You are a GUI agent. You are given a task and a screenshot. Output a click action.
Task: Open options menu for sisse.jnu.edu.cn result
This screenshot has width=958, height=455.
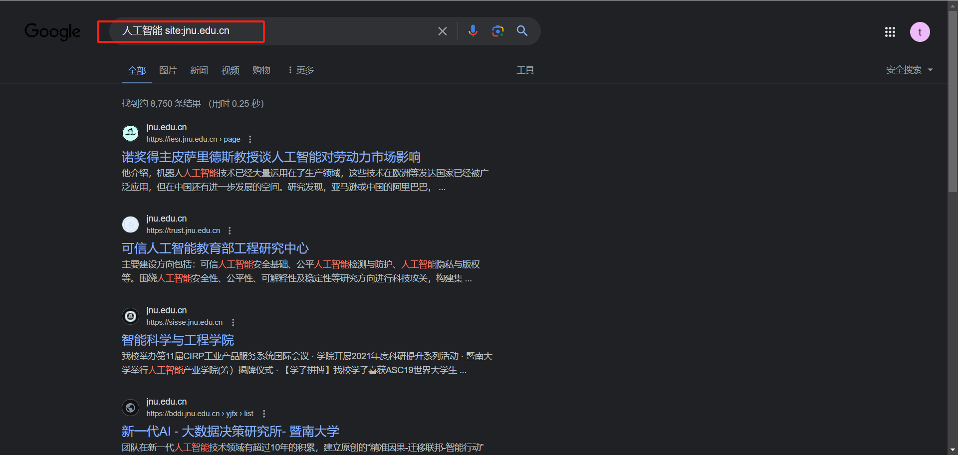point(233,322)
